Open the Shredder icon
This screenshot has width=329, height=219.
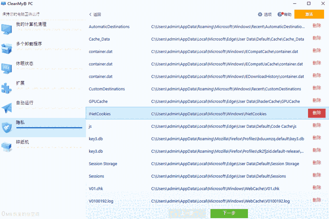click(x=7, y=147)
